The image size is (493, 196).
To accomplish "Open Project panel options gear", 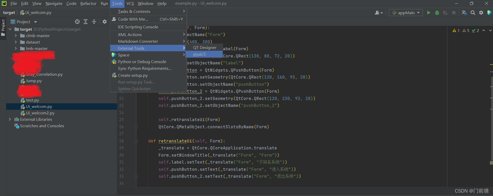I will coord(104,22).
